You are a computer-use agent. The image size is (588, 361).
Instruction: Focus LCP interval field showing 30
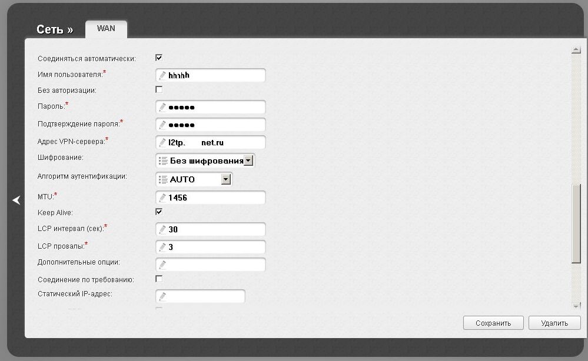(210, 229)
